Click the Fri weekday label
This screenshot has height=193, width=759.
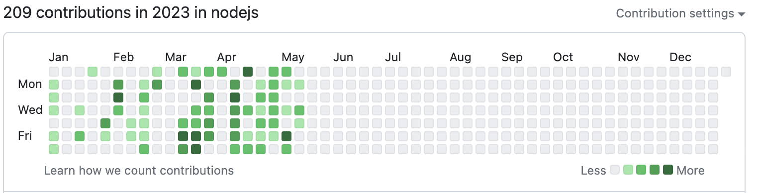coord(25,136)
